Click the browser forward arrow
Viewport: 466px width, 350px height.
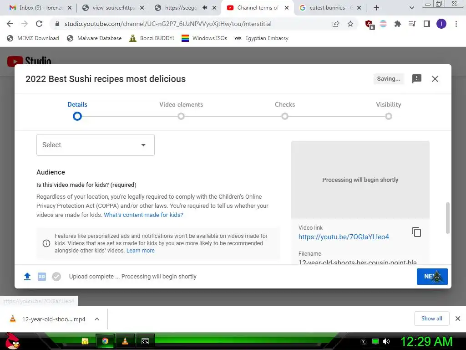coord(25,24)
